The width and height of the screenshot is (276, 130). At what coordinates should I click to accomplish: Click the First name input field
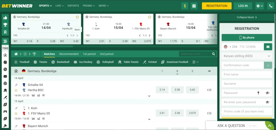[247, 74]
